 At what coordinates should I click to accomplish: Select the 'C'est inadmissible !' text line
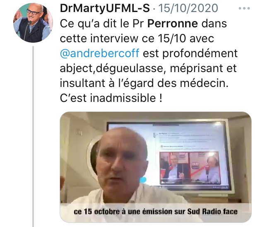click(111, 98)
